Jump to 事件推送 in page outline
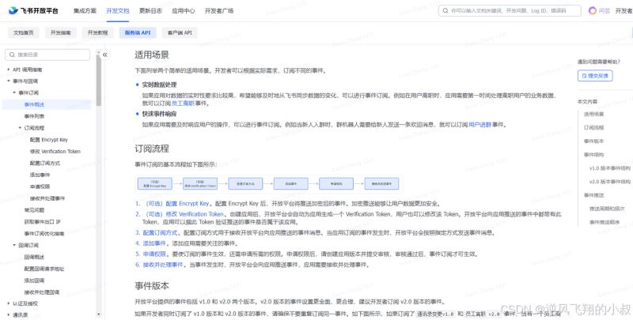Image resolution: width=633 pixels, height=320 pixels. click(x=593, y=195)
